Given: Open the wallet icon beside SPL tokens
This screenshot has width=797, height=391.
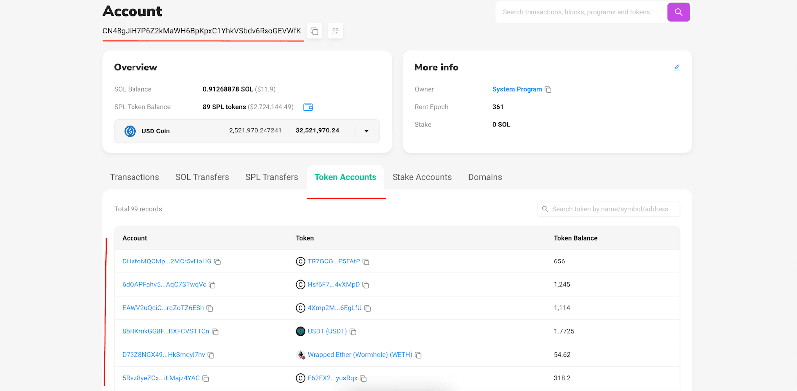Looking at the screenshot, I should pos(308,107).
